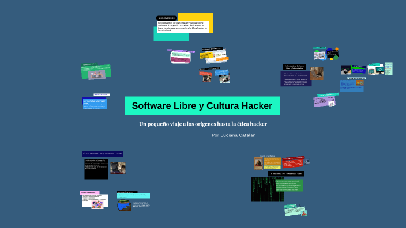Image resolution: width=406 pixels, height=228 pixels.
Task: Click the tilted red text box
Action: (x=292, y=164)
